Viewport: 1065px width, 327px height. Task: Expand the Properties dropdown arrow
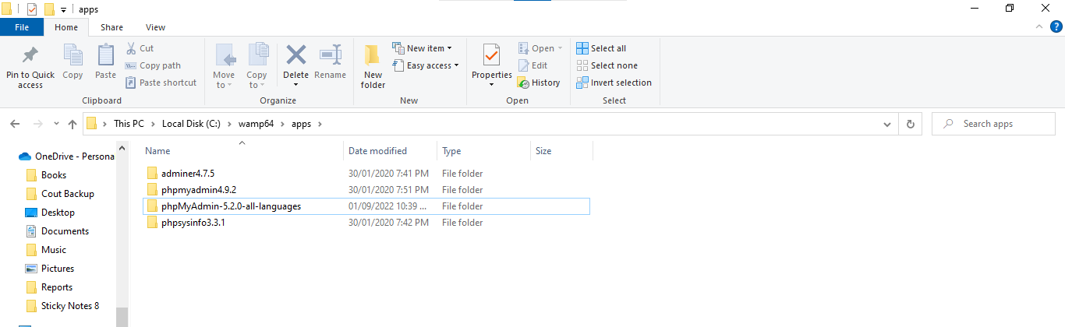click(x=491, y=84)
